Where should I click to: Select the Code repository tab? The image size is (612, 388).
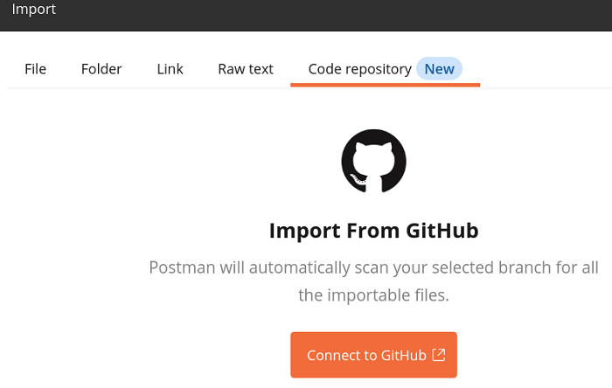point(359,69)
